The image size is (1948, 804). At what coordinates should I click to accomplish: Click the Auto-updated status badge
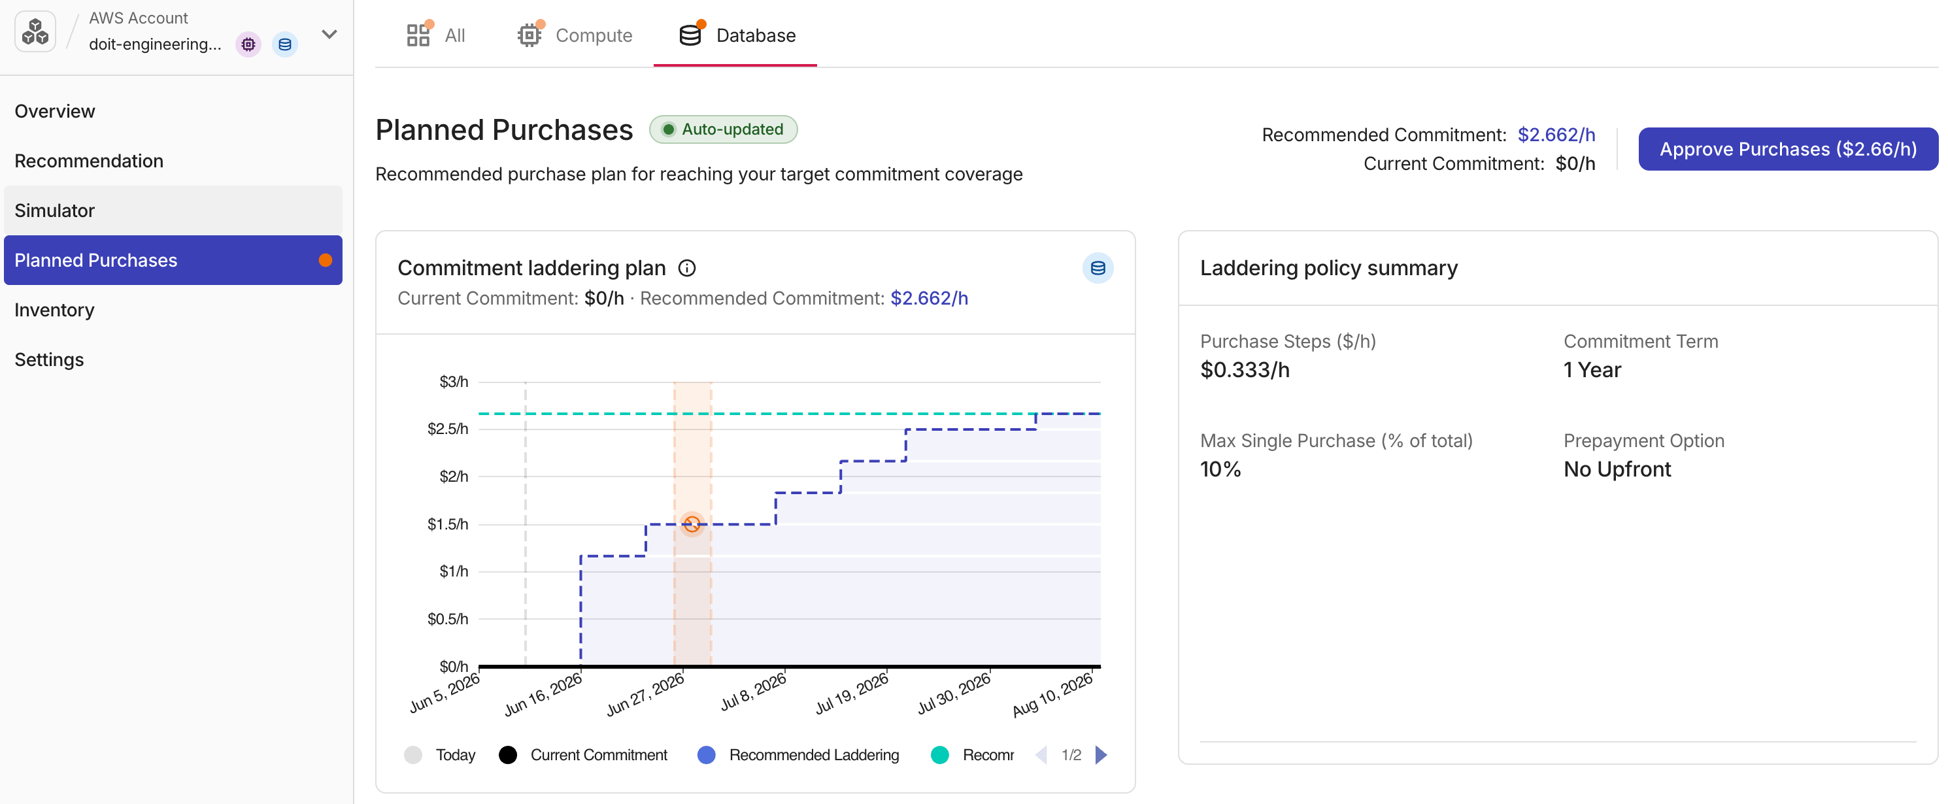723,129
